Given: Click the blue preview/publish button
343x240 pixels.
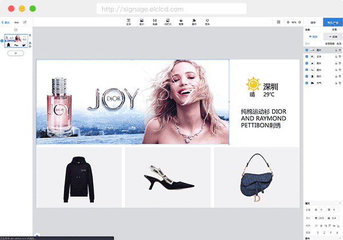Looking at the screenshot, I should (x=333, y=22).
